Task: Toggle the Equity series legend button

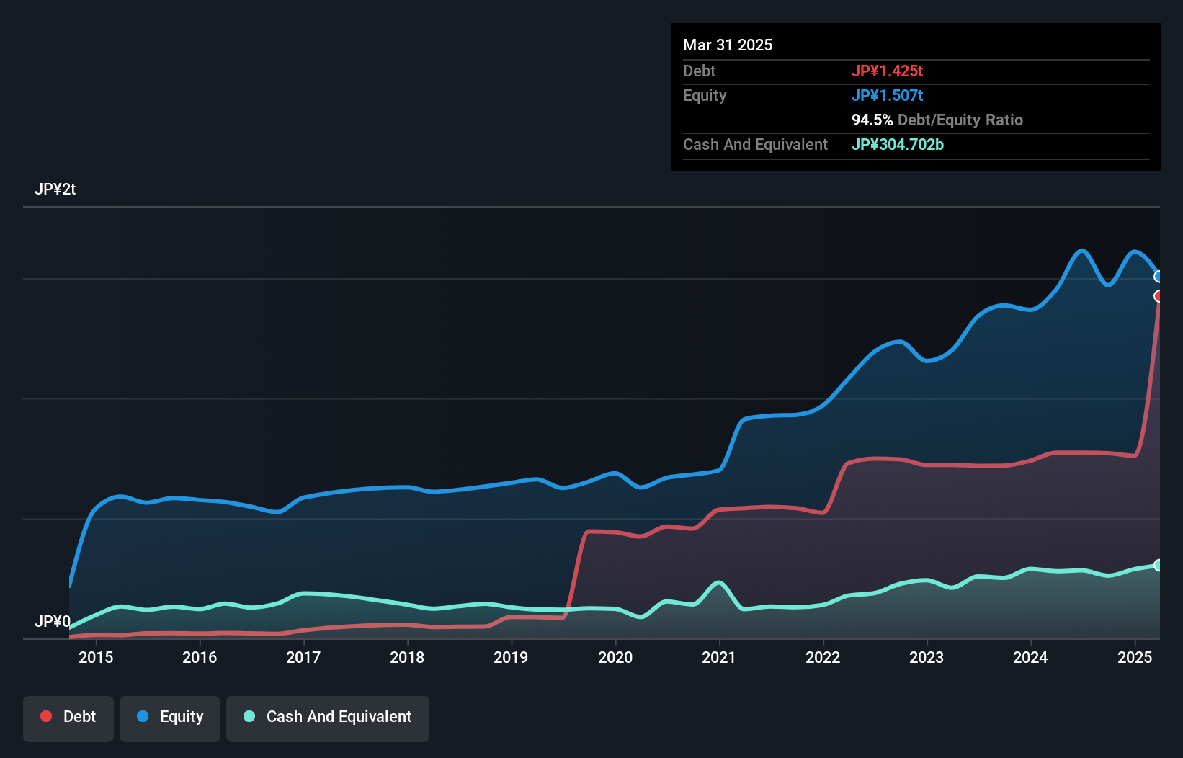Action: [170, 718]
